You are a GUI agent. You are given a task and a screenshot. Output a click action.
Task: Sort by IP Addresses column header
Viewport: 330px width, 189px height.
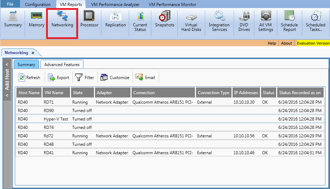click(x=246, y=92)
